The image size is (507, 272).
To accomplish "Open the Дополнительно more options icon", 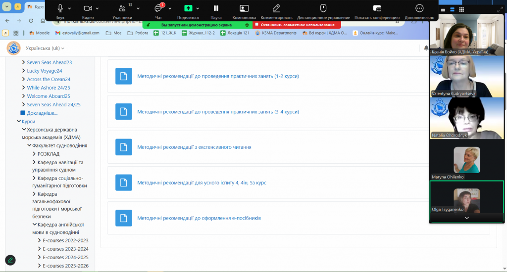I will (419, 8).
